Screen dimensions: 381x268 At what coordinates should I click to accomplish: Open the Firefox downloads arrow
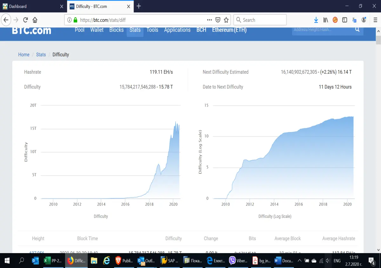tap(316, 20)
